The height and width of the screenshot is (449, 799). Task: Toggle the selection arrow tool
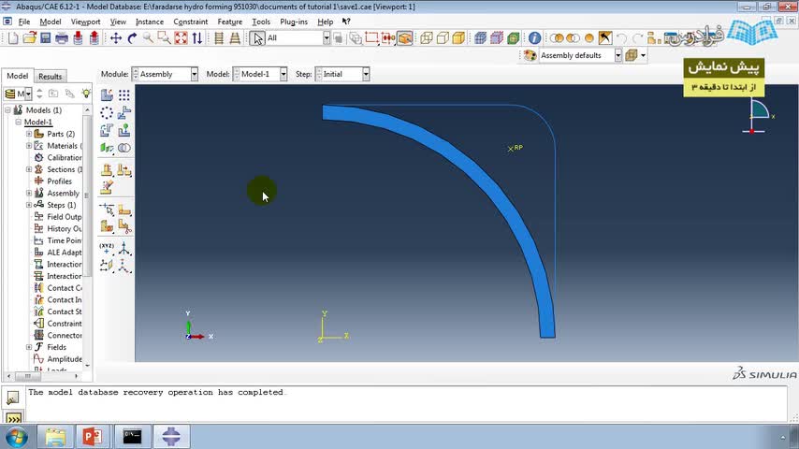[x=258, y=38]
